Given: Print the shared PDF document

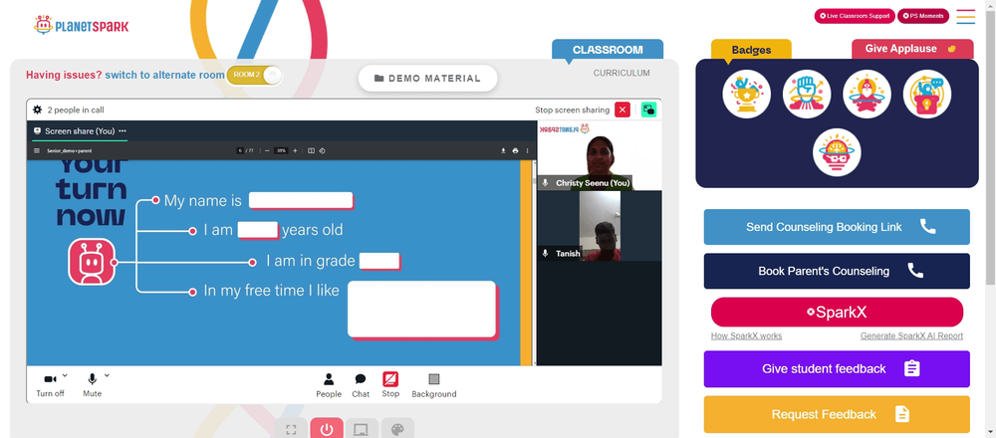Looking at the screenshot, I should pos(515,151).
